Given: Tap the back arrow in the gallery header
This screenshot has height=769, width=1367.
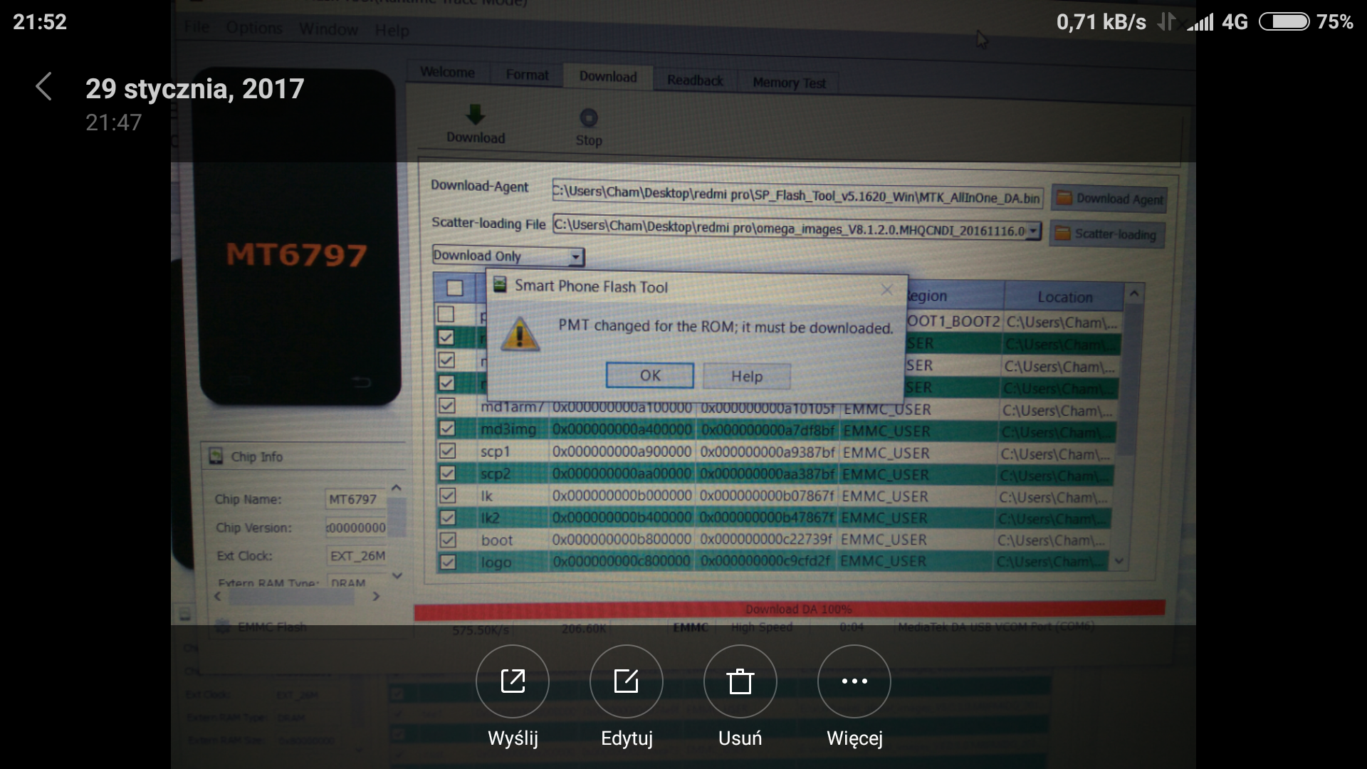Looking at the screenshot, I should [x=43, y=87].
